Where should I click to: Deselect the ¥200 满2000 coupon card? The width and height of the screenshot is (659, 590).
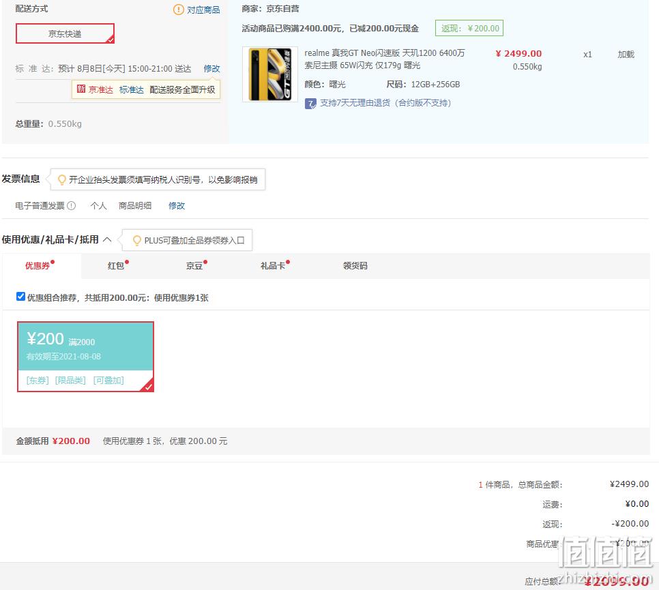(85, 357)
